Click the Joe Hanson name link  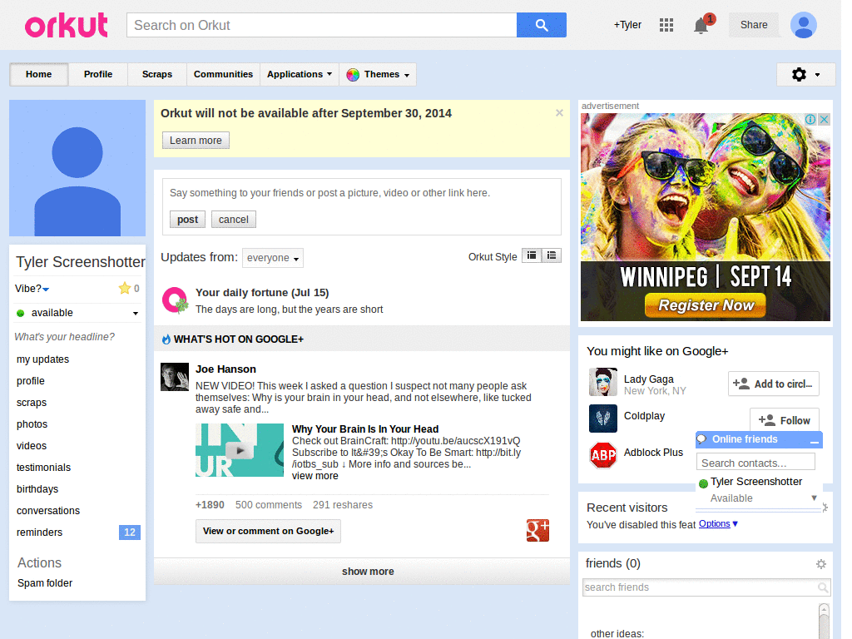point(225,369)
